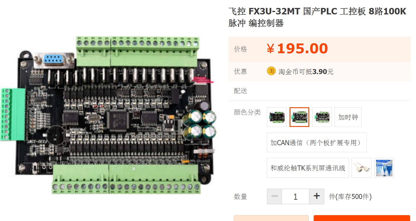
Task: Decrease quantity with the minus button
Action: [275, 196]
